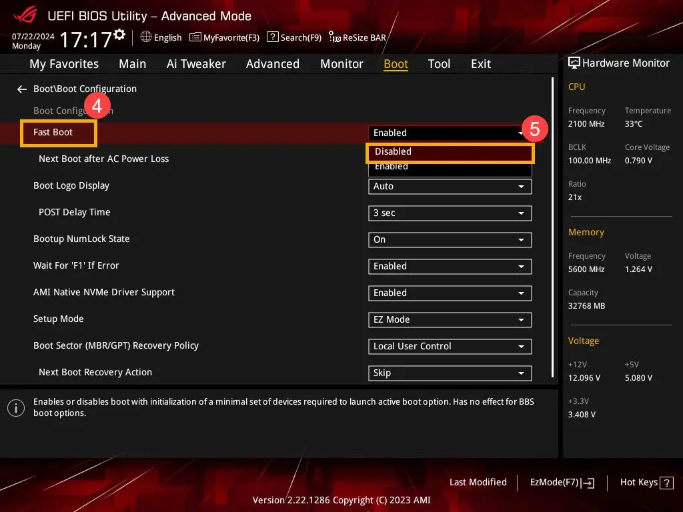Open the My Favorites tab
This screenshot has height=512, width=683.
(x=64, y=64)
